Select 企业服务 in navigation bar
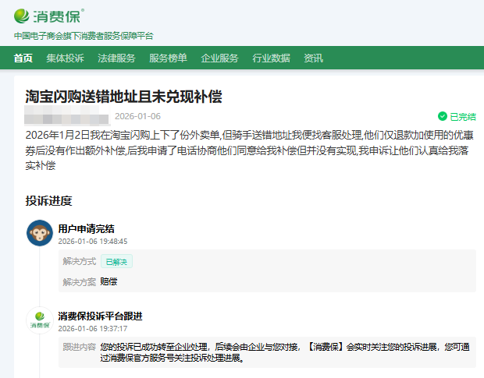Viewport: 484px width, 378px height. tap(219, 58)
